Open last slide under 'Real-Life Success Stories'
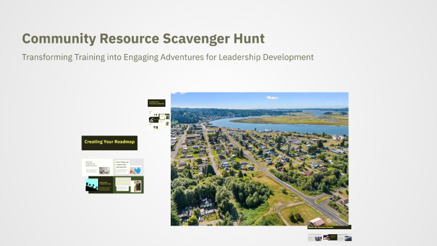This screenshot has width=437, height=246. point(345,238)
